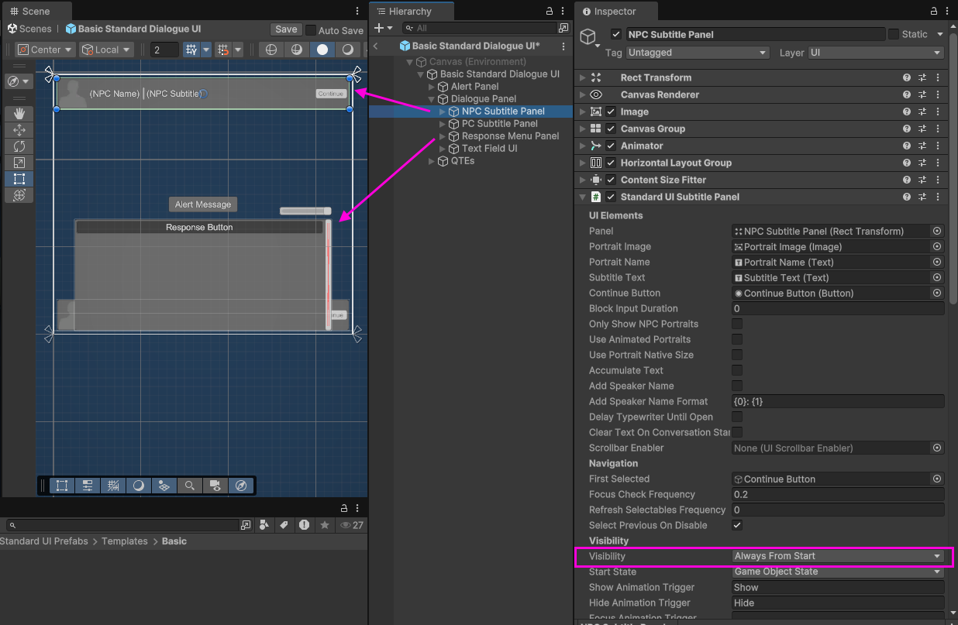Open the Scene panel three-dot menu
This screenshot has height=625, width=958.
click(x=357, y=12)
